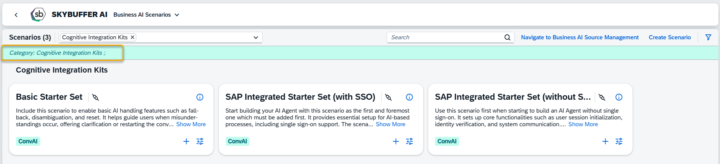Open the filter funnel icon
The height and width of the screenshot is (164, 720).
click(x=708, y=37)
